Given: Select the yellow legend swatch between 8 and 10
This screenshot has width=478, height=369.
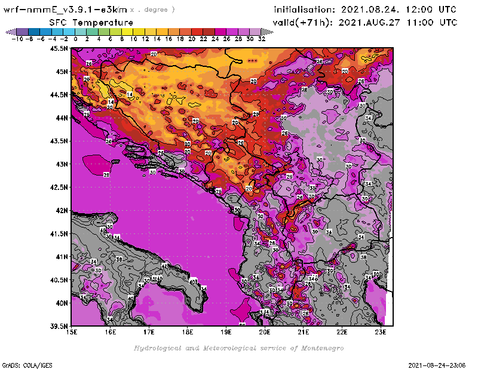Looking at the screenshot, I should click(127, 32).
